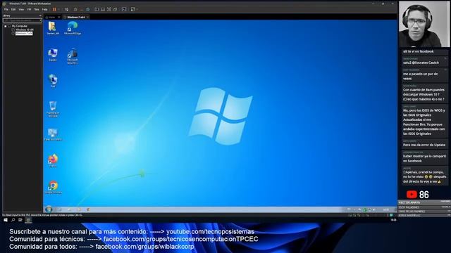
Task: Select the Firefox desktop shortcut
Action: pyautogui.click(x=53, y=161)
